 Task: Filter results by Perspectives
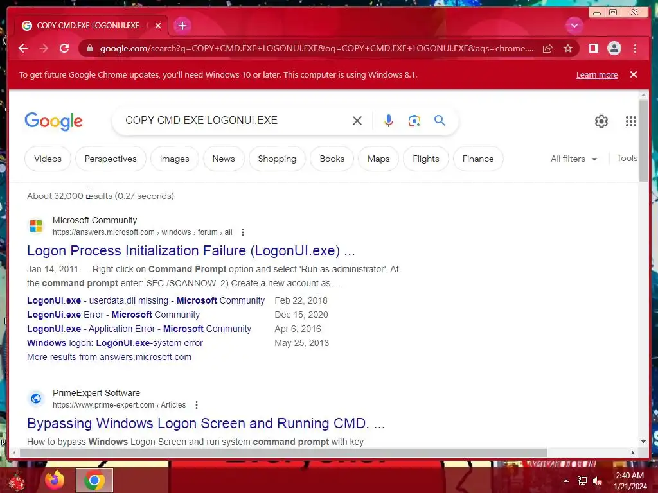tap(111, 159)
